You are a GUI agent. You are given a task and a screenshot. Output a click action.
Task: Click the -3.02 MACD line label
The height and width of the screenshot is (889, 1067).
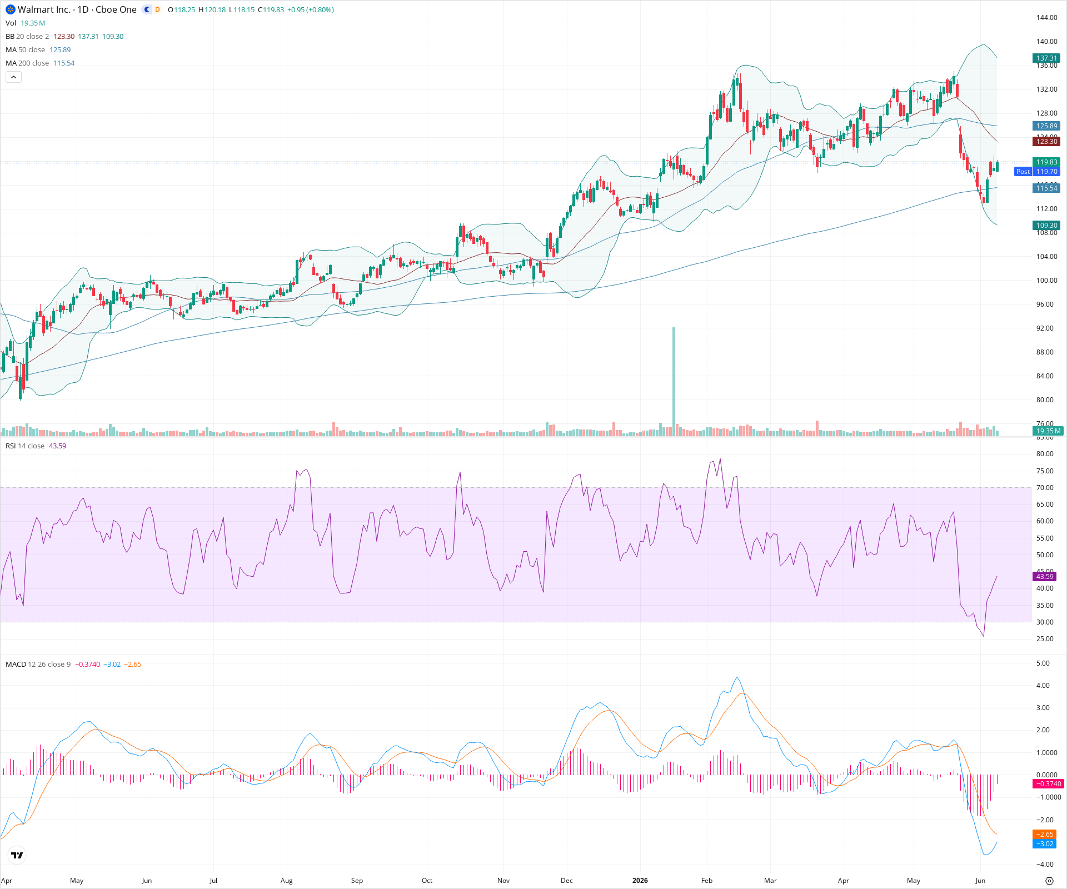point(1045,844)
